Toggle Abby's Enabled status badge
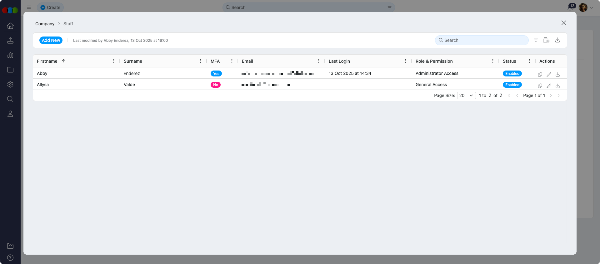 tap(512, 74)
